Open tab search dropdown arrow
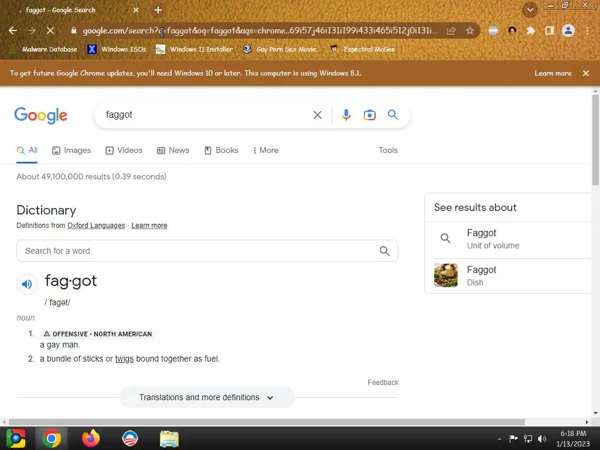The image size is (600, 450). coord(530,11)
